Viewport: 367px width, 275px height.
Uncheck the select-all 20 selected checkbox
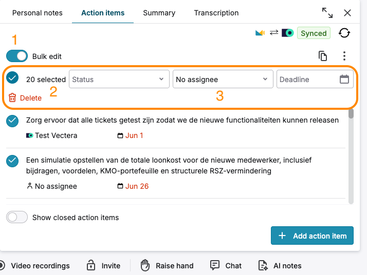[12, 77]
